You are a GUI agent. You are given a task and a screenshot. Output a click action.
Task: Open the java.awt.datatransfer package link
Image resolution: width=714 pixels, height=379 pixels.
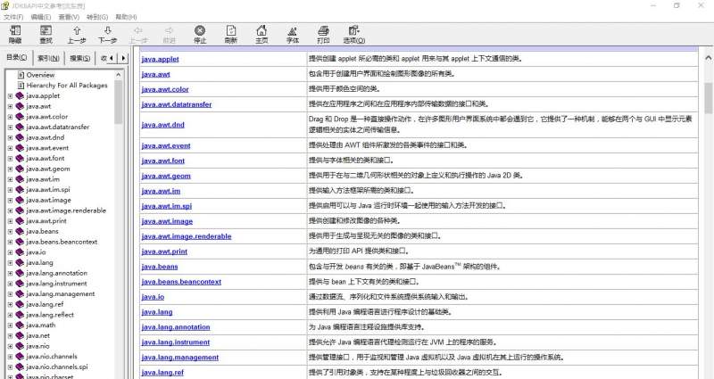(177, 104)
